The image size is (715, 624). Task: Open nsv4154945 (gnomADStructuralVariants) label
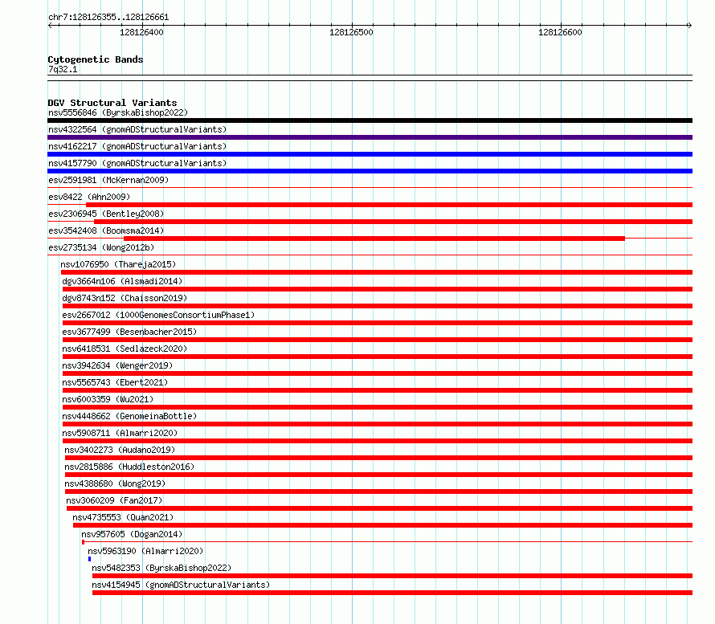point(181,585)
